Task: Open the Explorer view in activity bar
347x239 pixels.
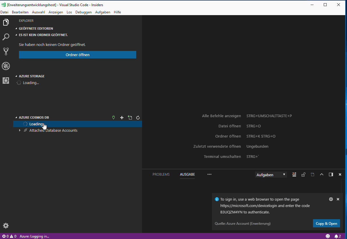Action: point(6,22)
